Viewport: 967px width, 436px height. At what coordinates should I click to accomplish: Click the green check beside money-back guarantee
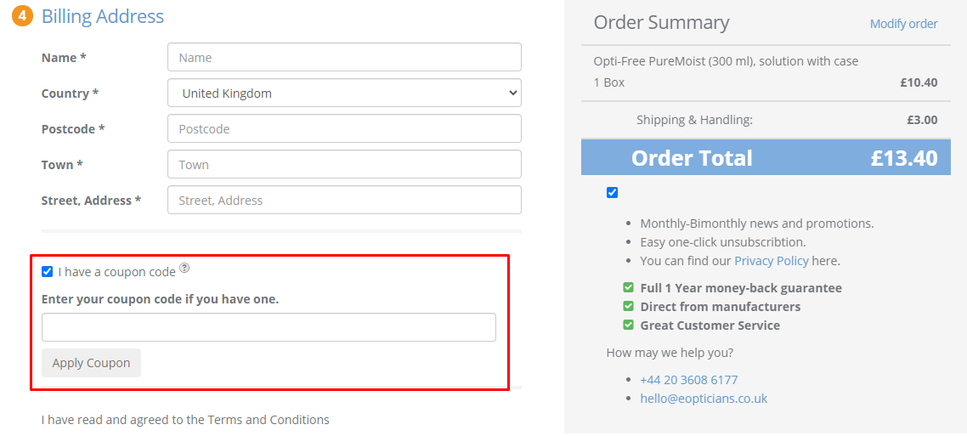point(629,288)
